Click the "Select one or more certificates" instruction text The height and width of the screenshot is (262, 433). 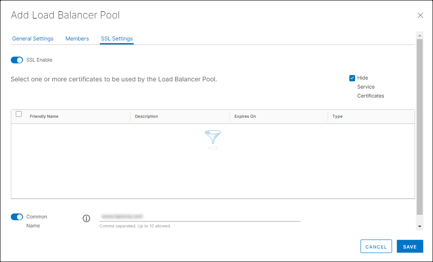tap(114, 79)
